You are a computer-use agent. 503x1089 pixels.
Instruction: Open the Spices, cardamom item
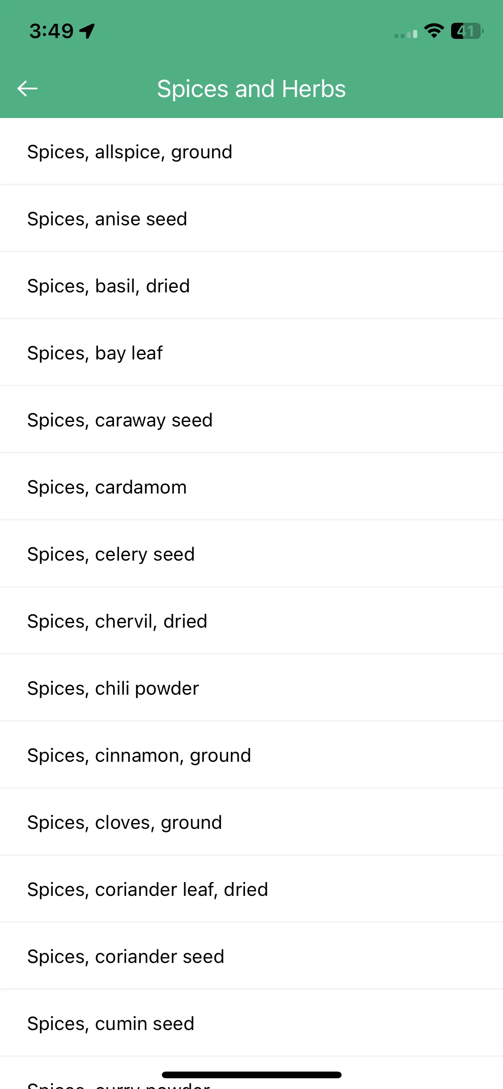click(251, 487)
